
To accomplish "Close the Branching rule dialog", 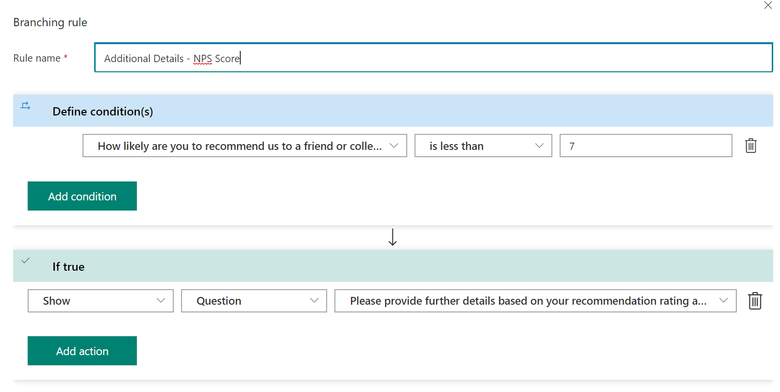I will coord(768,5).
